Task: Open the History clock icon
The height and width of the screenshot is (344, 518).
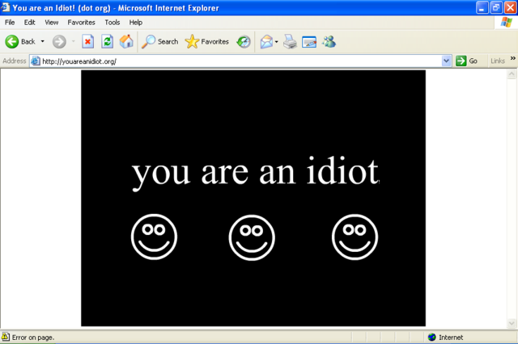Action: (x=244, y=41)
